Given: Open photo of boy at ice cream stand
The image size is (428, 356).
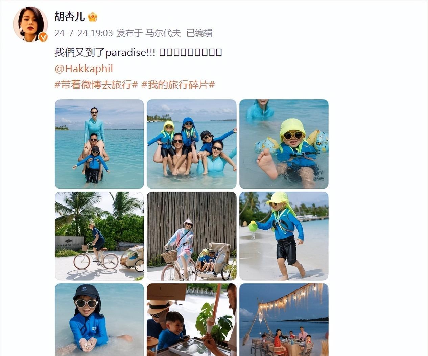Looking at the screenshot, I should [192, 320].
